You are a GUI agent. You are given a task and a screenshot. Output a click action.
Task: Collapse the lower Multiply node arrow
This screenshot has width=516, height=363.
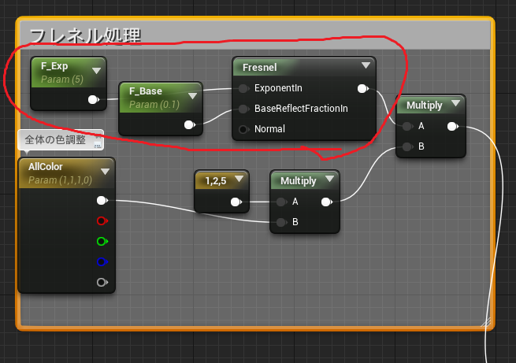pos(329,179)
